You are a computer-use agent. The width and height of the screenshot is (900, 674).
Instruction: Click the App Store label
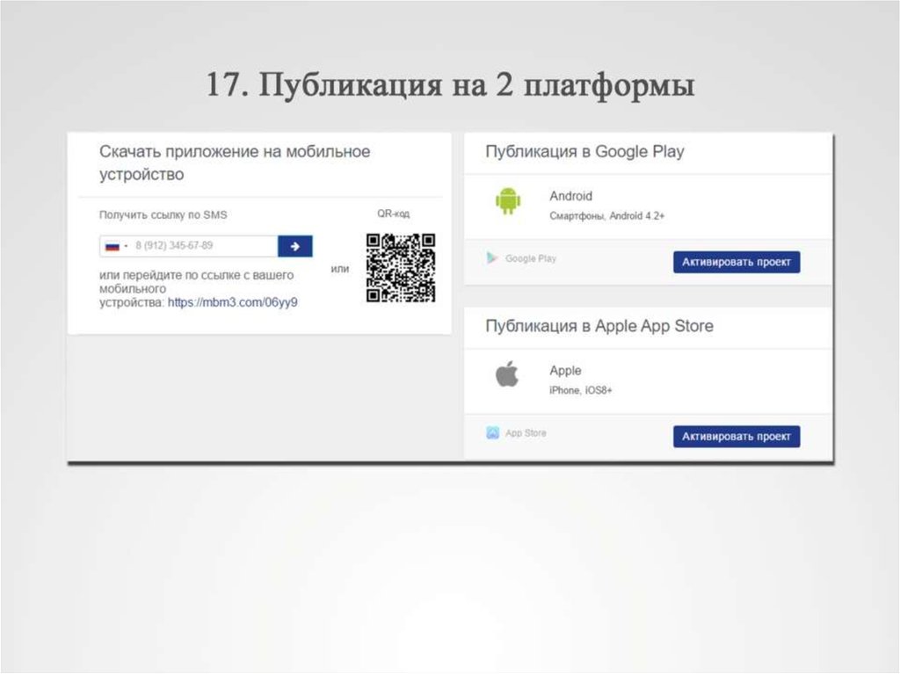pyautogui.click(x=526, y=433)
